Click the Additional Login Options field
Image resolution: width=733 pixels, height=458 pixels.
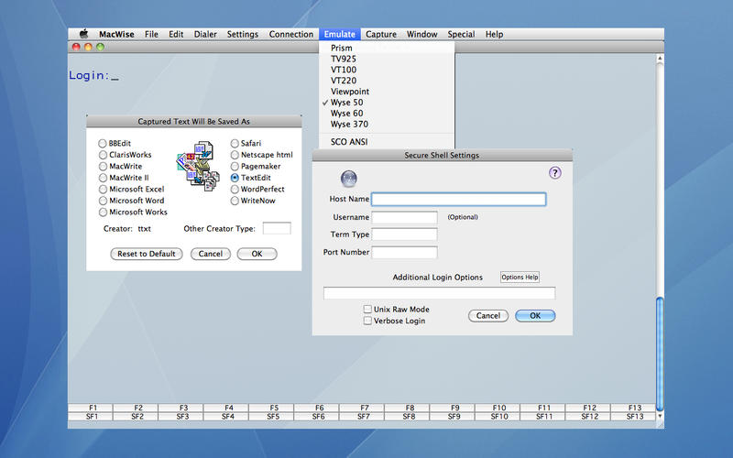tap(440, 293)
